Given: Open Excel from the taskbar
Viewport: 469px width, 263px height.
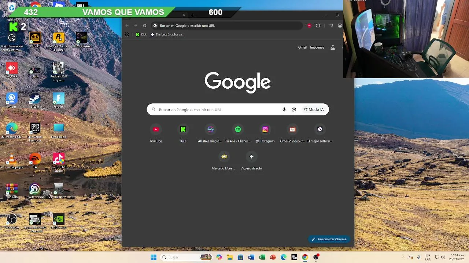Looking at the screenshot, I should coord(262,257).
